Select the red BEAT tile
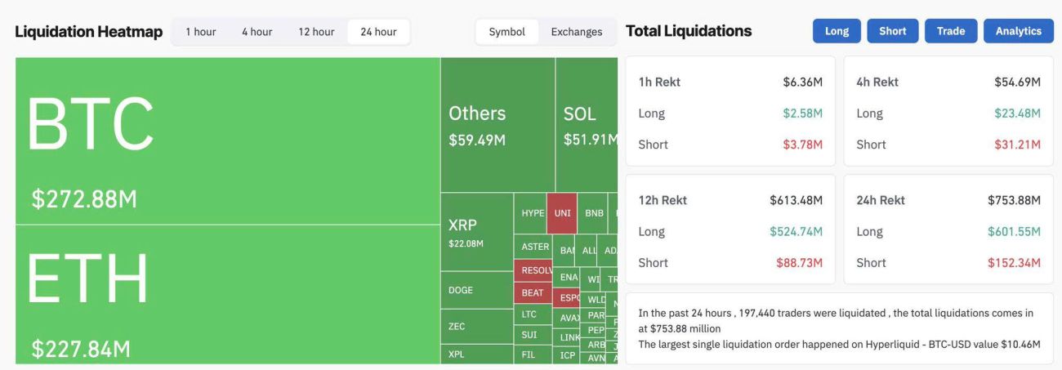1062x370 pixels. tap(533, 292)
